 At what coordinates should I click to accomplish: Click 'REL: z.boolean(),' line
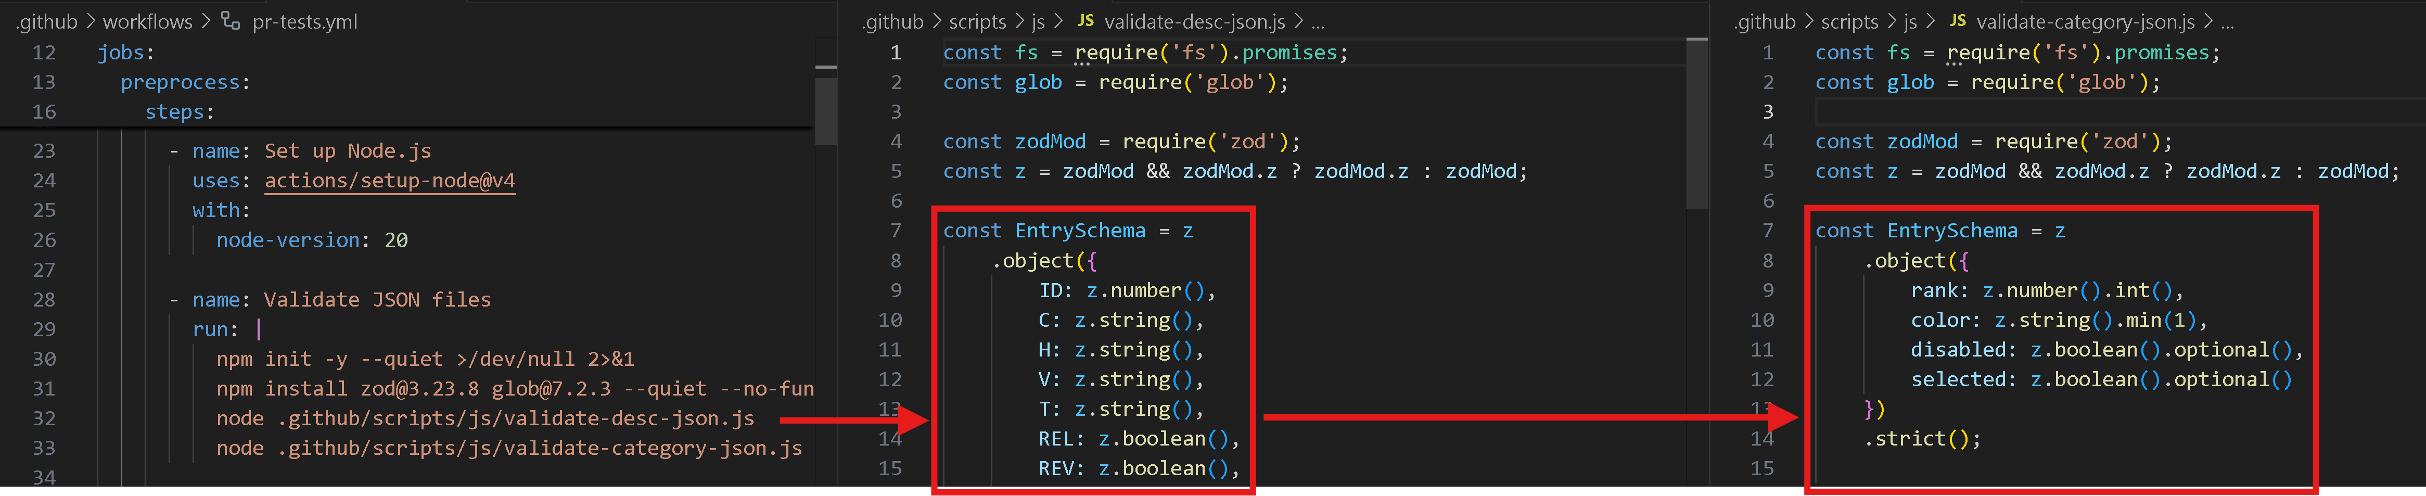(1139, 439)
